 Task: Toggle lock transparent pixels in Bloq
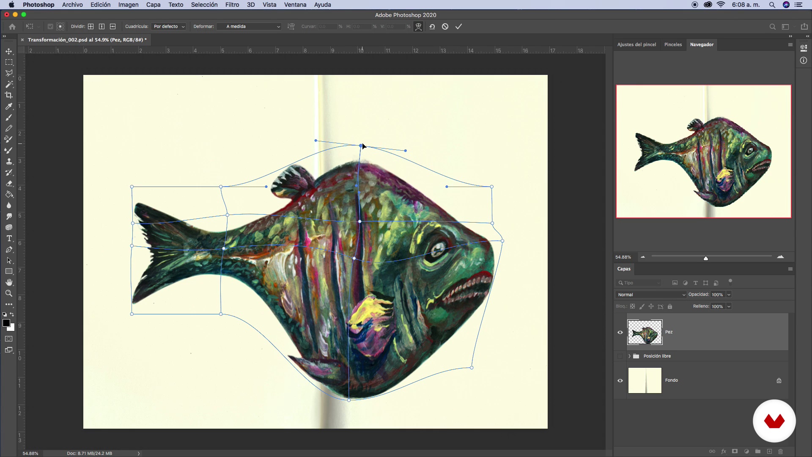(x=632, y=306)
